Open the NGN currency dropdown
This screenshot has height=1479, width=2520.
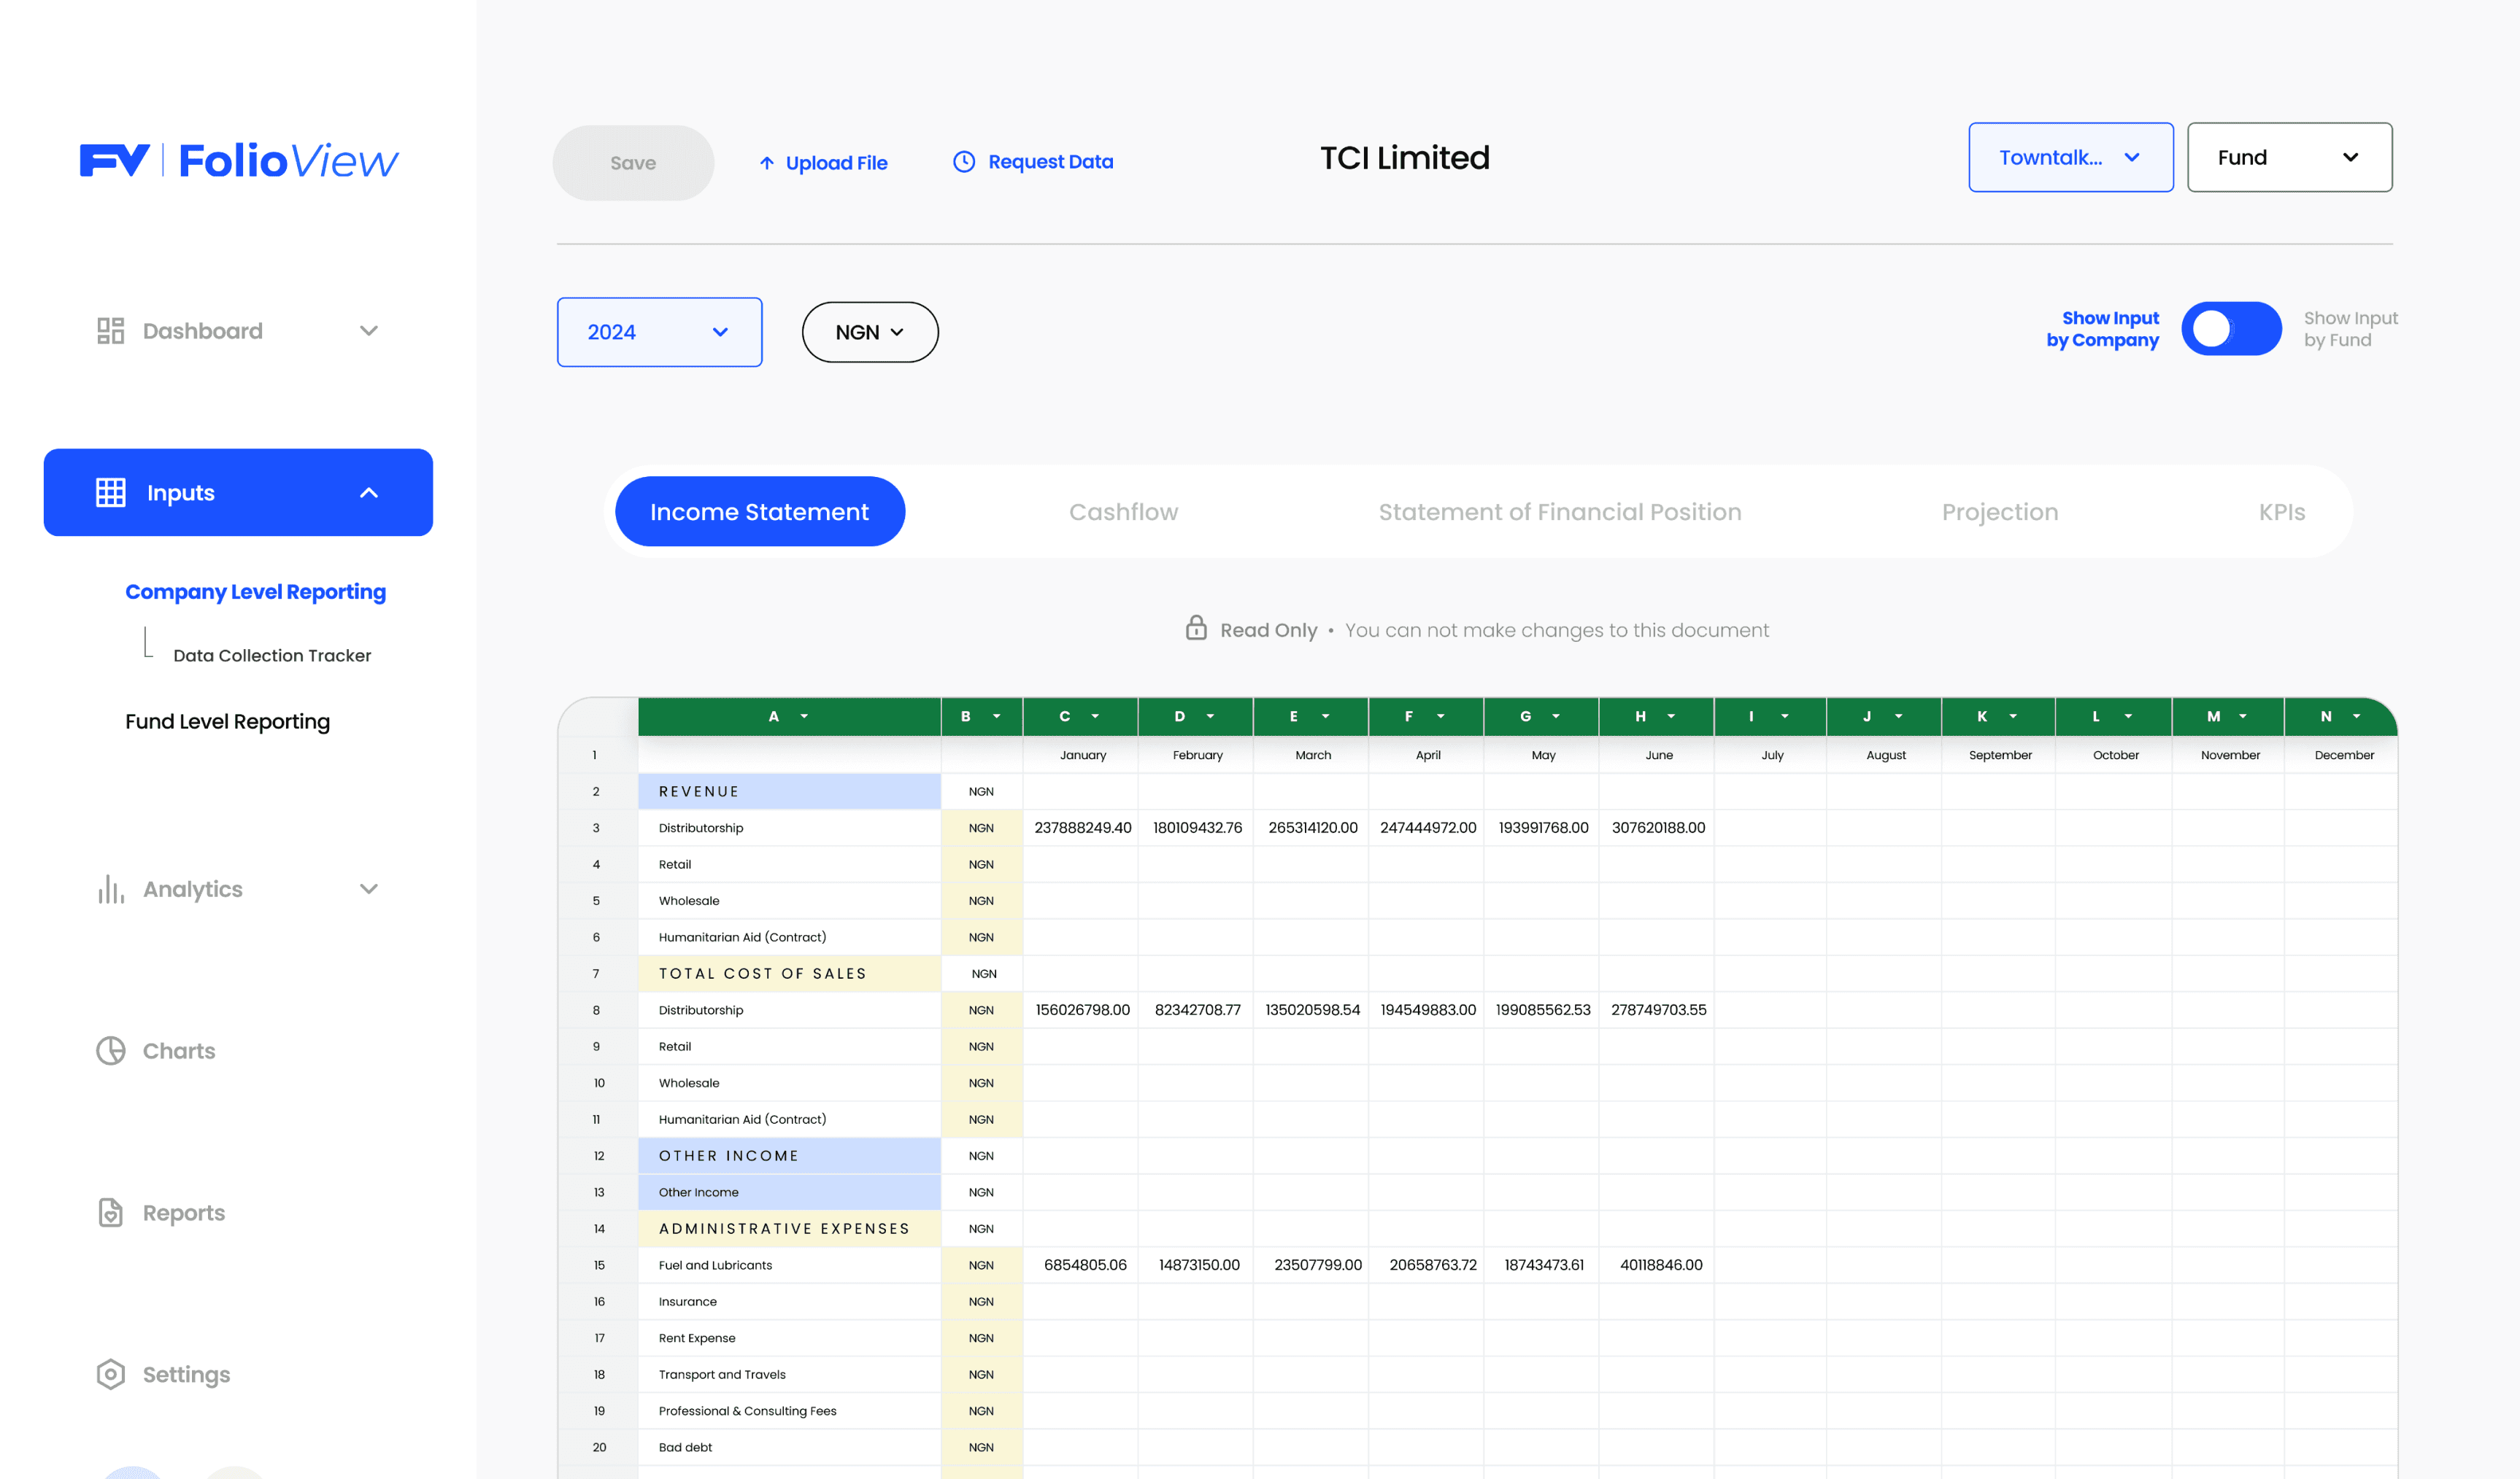[869, 332]
